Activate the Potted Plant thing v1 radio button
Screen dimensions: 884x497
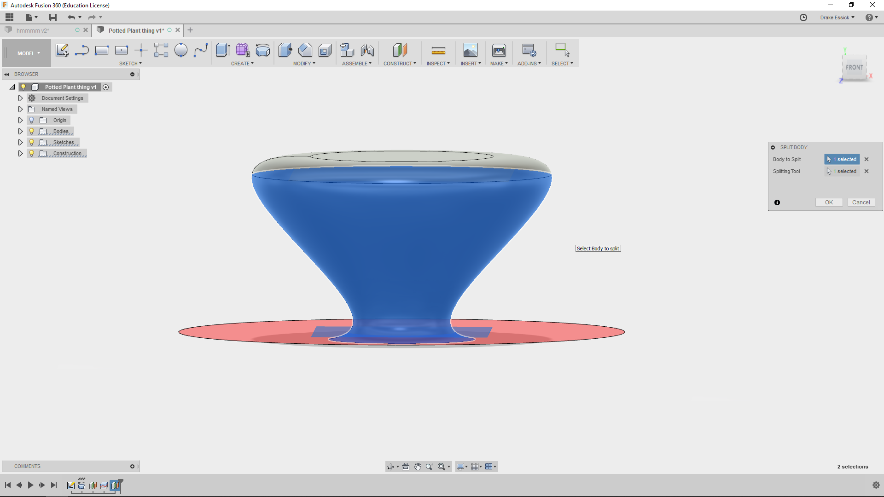click(106, 87)
